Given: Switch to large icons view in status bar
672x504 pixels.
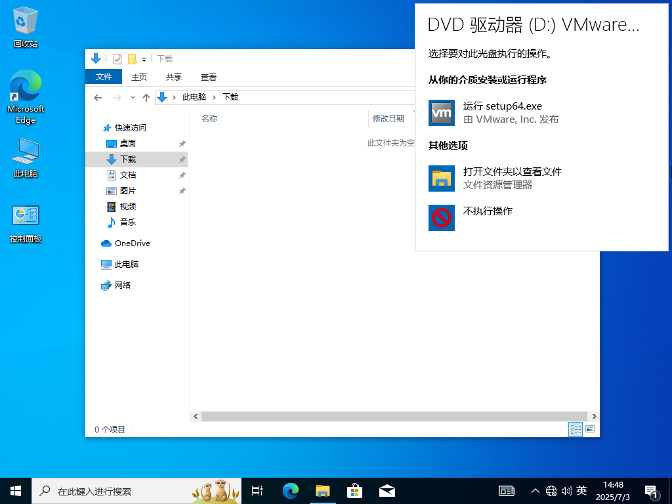Looking at the screenshot, I should [590, 429].
